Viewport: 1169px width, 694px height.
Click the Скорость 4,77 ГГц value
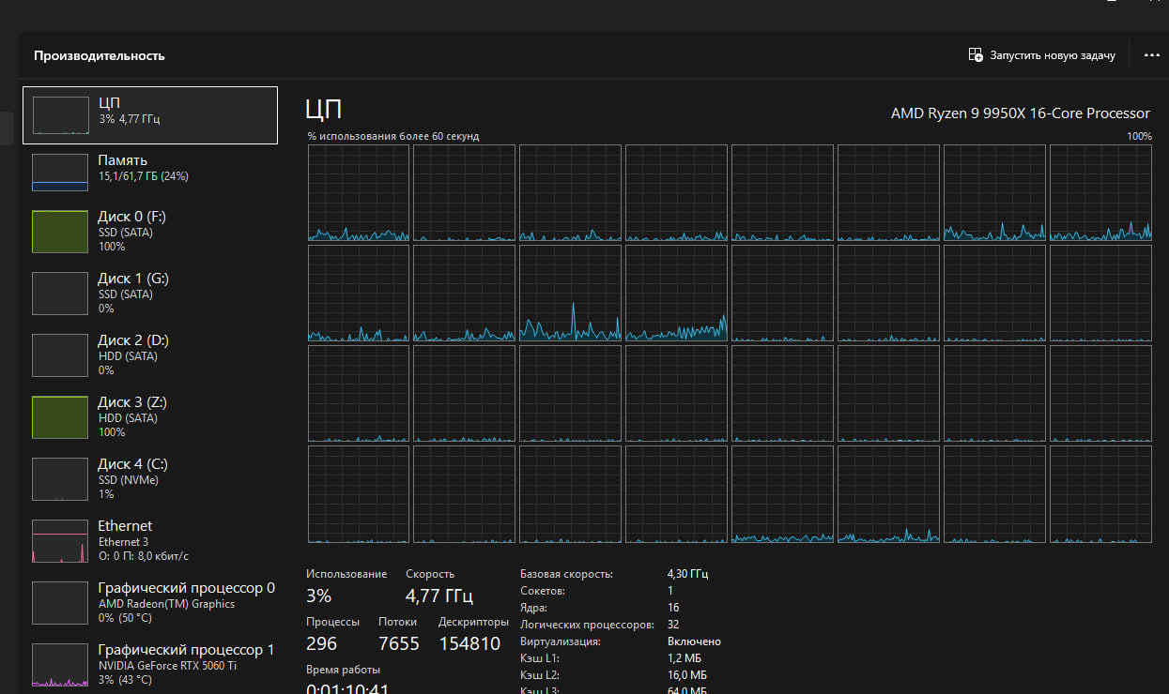(x=438, y=596)
